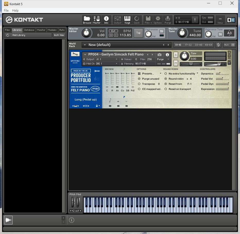This screenshot has height=234, width=240.
Task: Toggle the Round robin radio button
Action: (x=166, y=79)
